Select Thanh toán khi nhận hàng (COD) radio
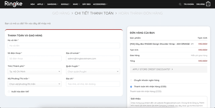 [131, 87]
